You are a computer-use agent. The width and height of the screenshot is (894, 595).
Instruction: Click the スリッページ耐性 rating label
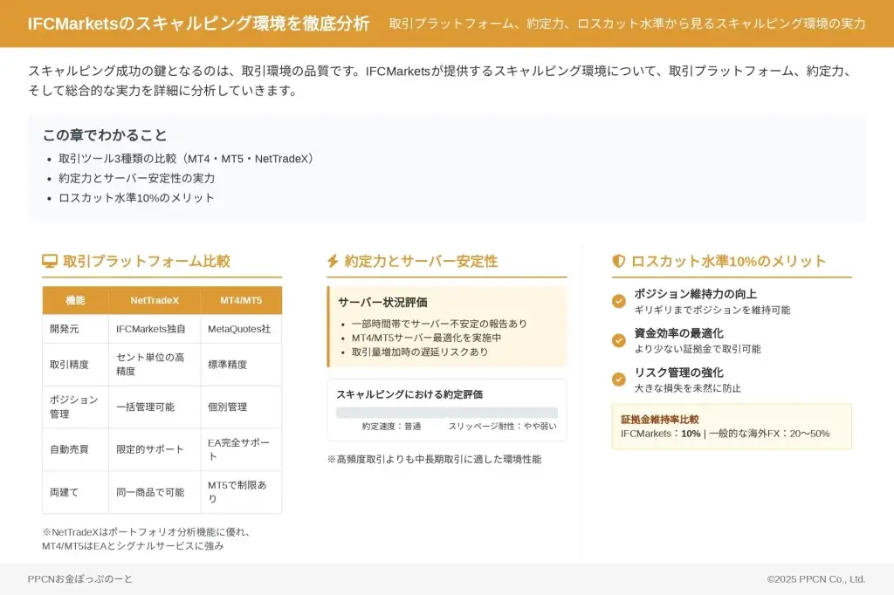[x=502, y=427]
